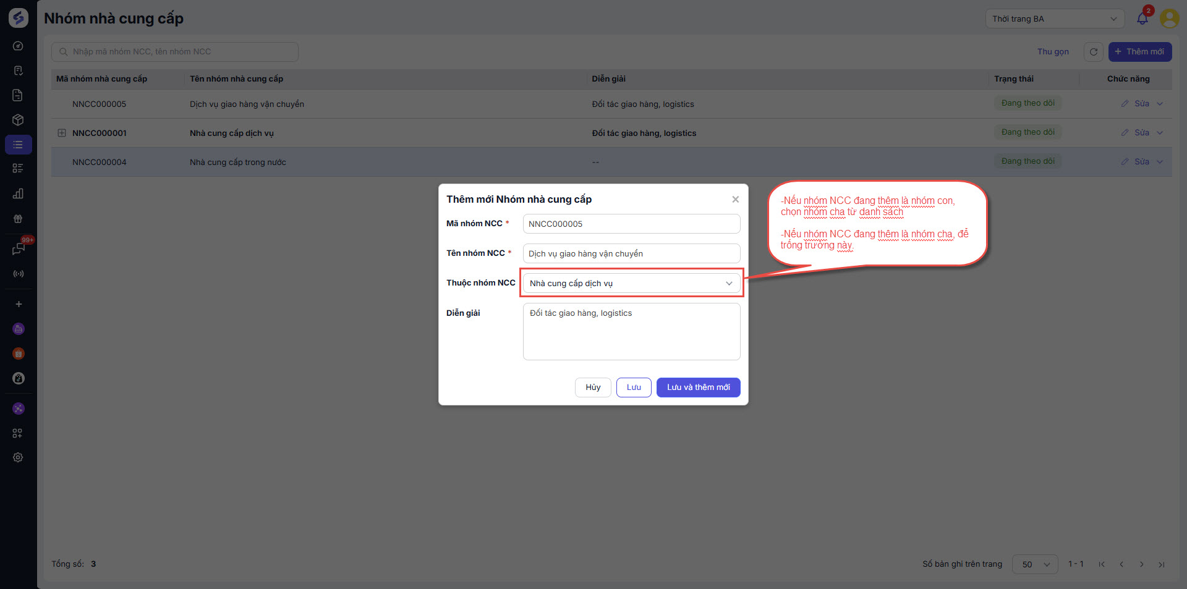Open the Thuộc nhóm NCC dropdown
1187x589 pixels.
(x=631, y=283)
